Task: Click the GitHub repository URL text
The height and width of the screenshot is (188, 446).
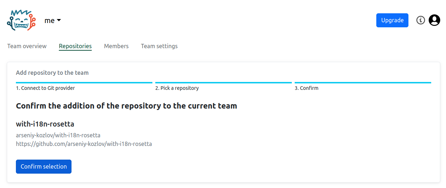Action: pos(84,144)
